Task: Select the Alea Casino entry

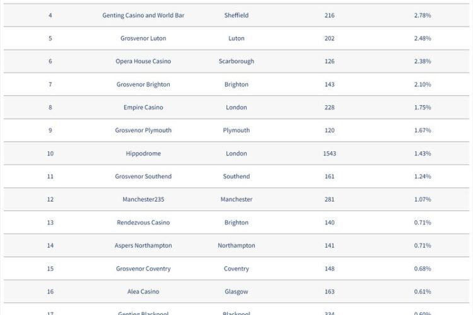Action: pos(143,292)
